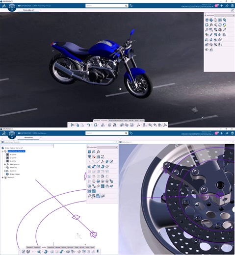
Task: Select the Transform tab in Part Design toolbar
Action: coord(51,247)
